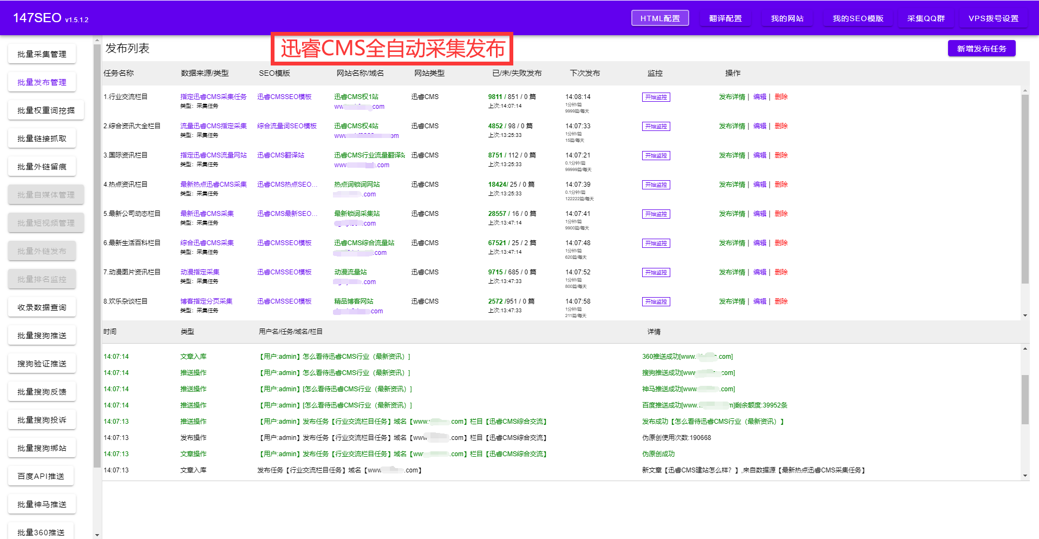Screen dimensions: 1039x539
Task: Delete the 4.热点资讯栏目 task
Action: [x=781, y=185]
